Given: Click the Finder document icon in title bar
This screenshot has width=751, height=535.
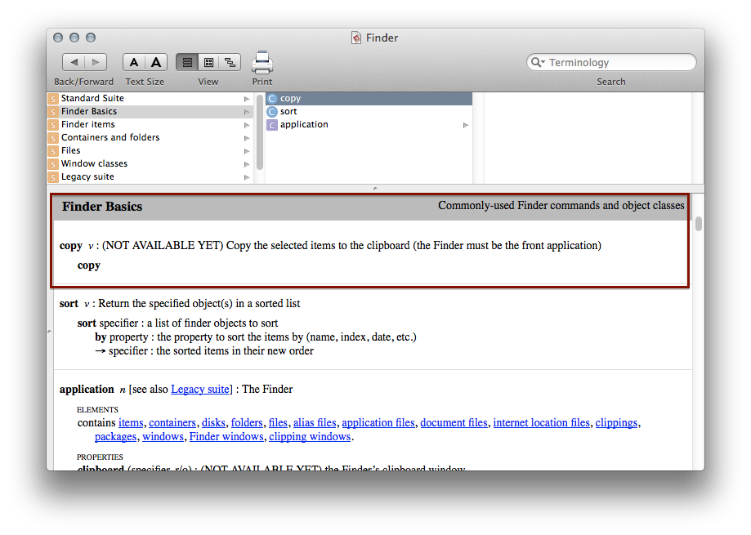Looking at the screenshot, I should pyautogui.click(x=356, y=38).
